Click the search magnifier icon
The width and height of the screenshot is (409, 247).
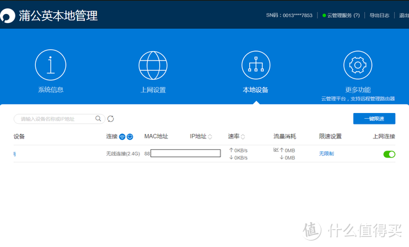(98, 119)
